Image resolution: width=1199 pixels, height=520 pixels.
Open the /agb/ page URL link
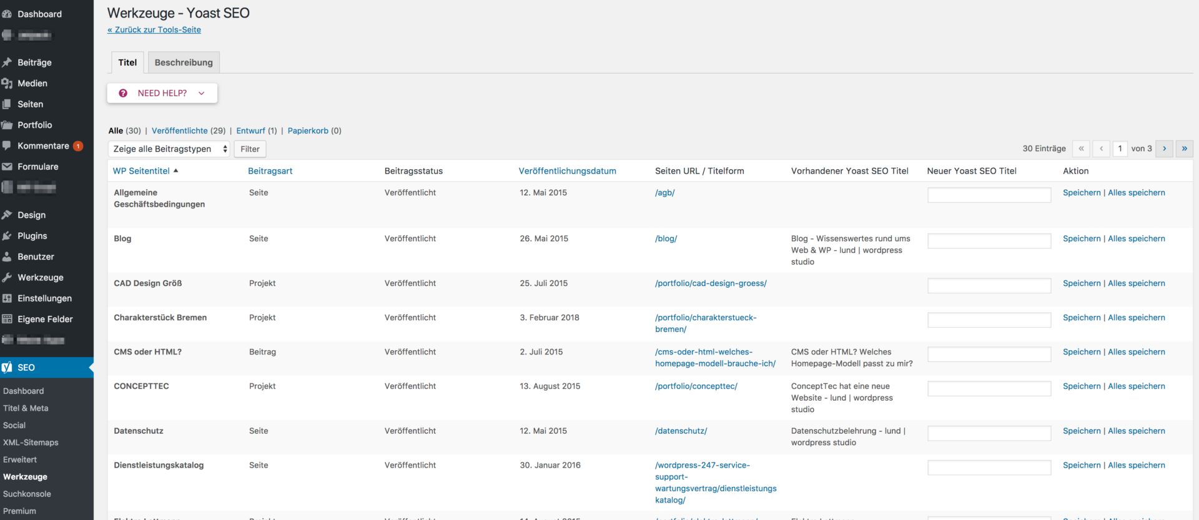click(665, 192)
